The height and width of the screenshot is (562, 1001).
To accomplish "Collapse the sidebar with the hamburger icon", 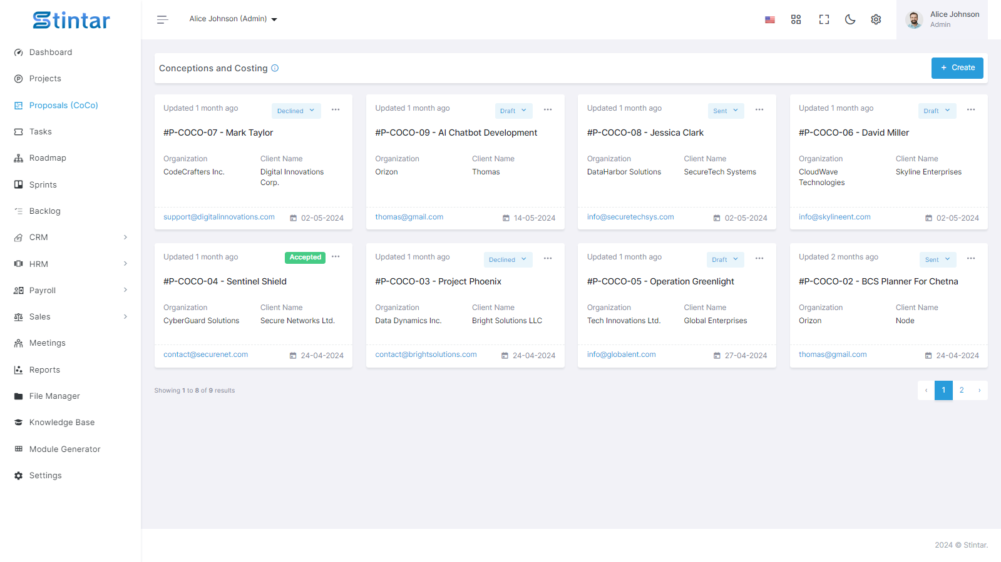I will (162, 19).
